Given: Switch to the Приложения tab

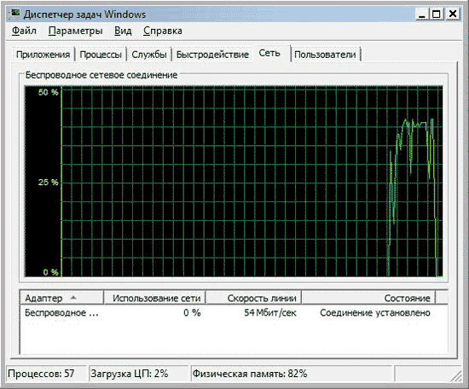Looking at the screenshot, I should 43,55.
